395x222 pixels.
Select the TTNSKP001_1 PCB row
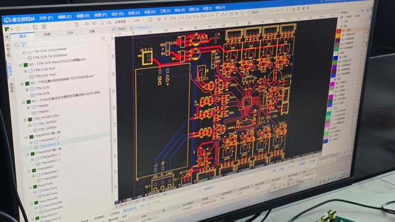[50, 162]
